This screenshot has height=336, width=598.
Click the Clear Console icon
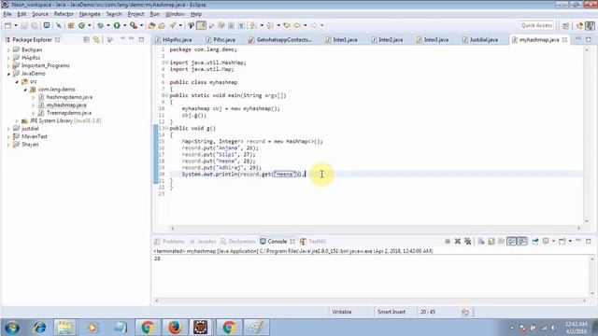click(481, 241)
